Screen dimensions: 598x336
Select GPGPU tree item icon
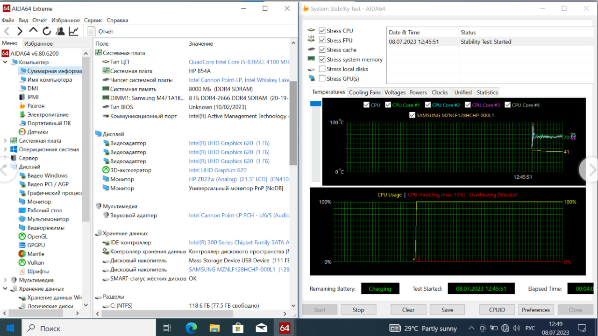point(22,245)
